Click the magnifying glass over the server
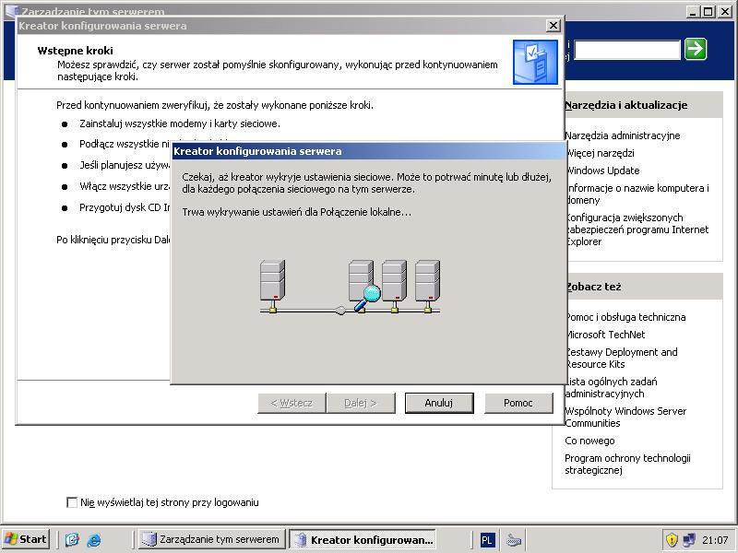The width and height of the screenshot is (738, 553). (x=366, y=298)
